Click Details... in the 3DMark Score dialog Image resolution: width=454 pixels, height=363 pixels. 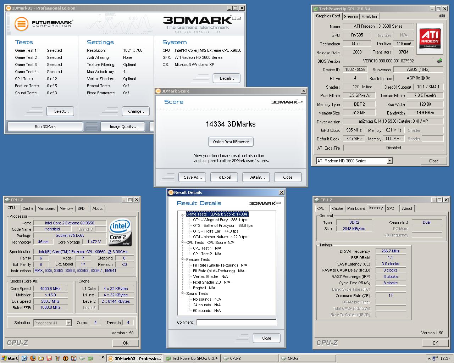click(257, 177)
